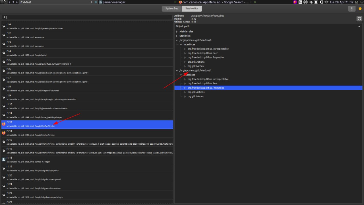Switch to the Session Bus view

point(192,9)
